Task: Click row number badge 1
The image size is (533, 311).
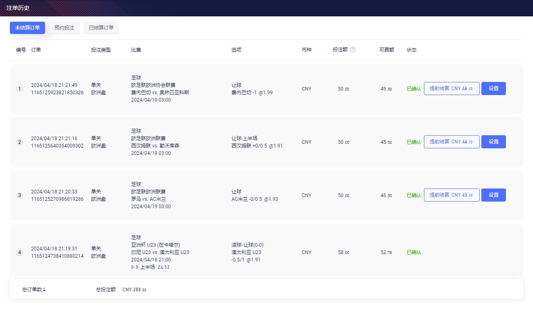Action: 19,89
